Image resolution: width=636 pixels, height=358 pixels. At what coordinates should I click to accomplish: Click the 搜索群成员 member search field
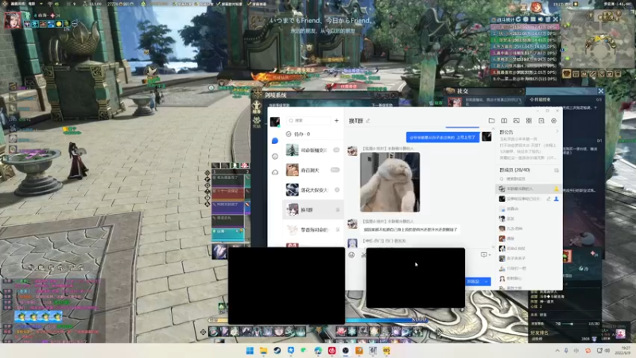tap(529, 179)
